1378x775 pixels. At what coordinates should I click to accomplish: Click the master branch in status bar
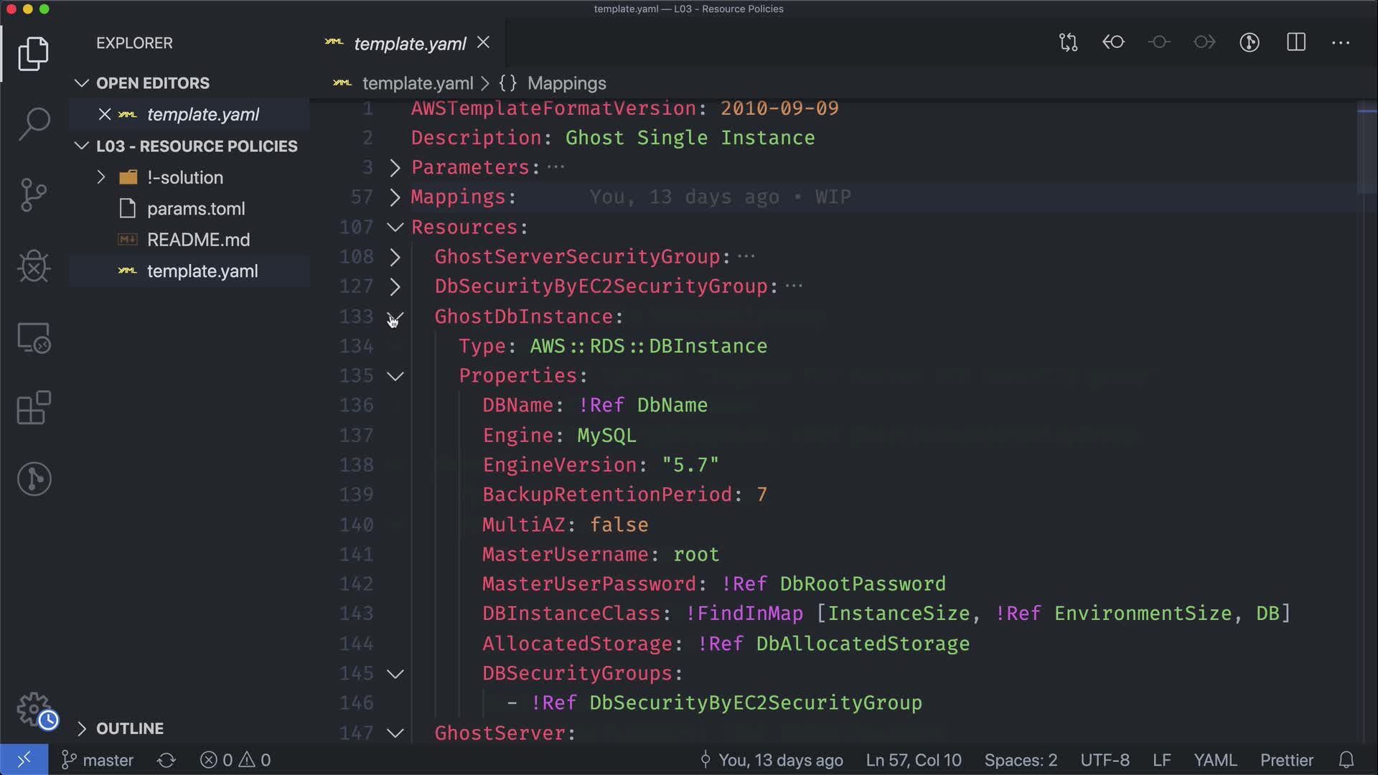98,760
